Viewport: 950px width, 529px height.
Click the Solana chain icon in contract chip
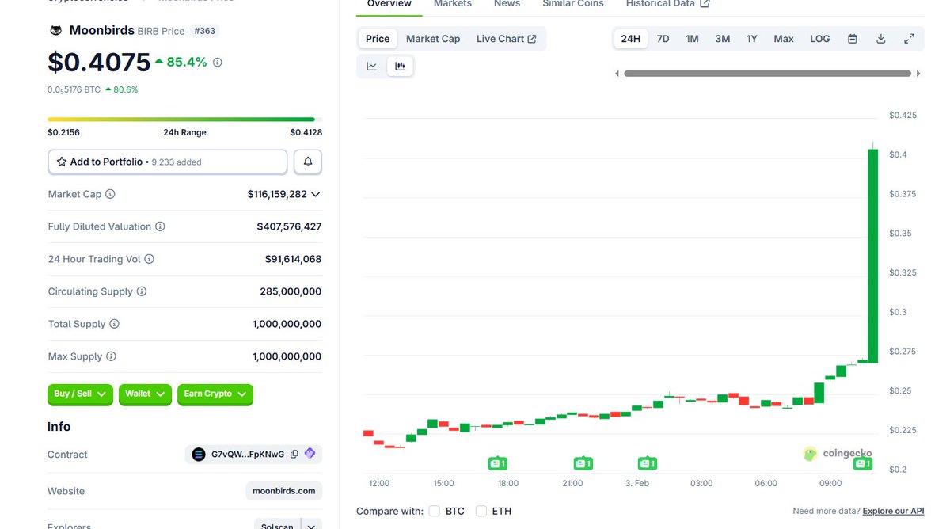pos(199,455)
